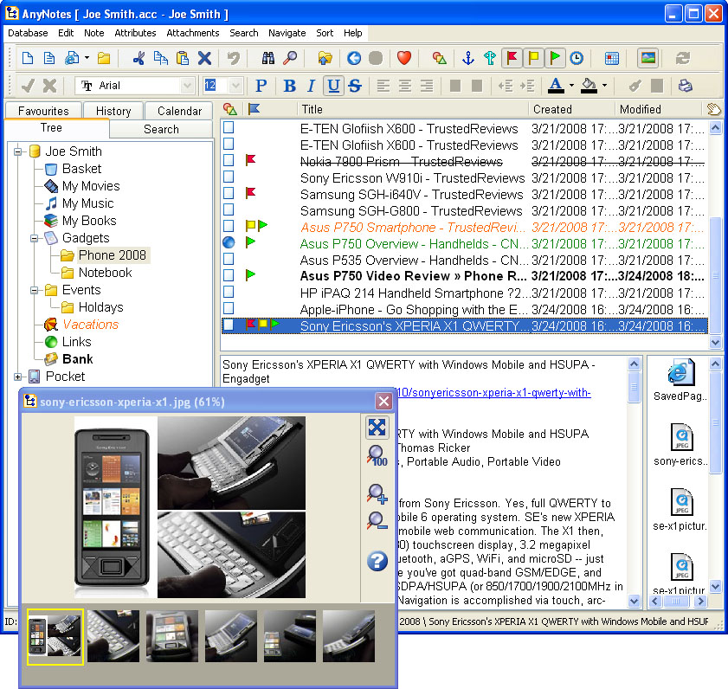Open the font color dropdown arrow
The width and height of the screenshot is (728, 689).
tap(572, 86)
